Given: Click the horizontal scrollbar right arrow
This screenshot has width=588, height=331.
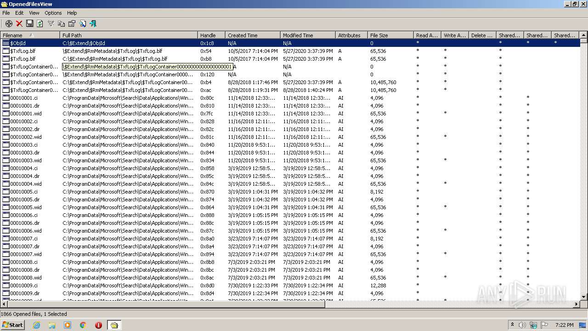Looking at the screenshot, I should (577, 304).
